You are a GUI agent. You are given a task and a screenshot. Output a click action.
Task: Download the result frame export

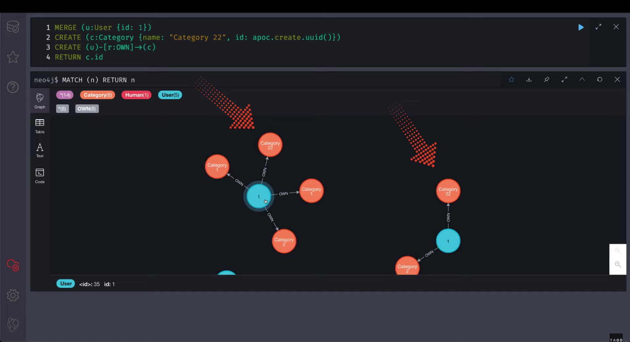tap(529, 79)
